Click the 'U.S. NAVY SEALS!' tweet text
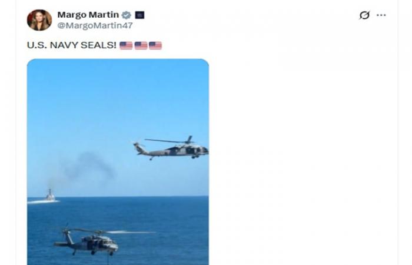This screenshot has width=412, height=265. (71, 45)
